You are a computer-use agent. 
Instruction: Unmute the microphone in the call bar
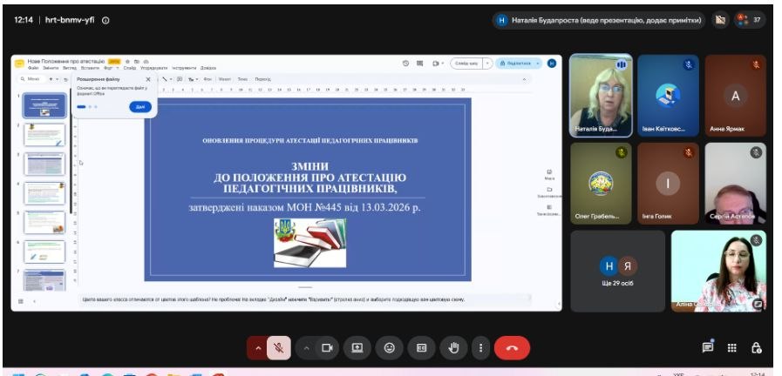point(279,348)
